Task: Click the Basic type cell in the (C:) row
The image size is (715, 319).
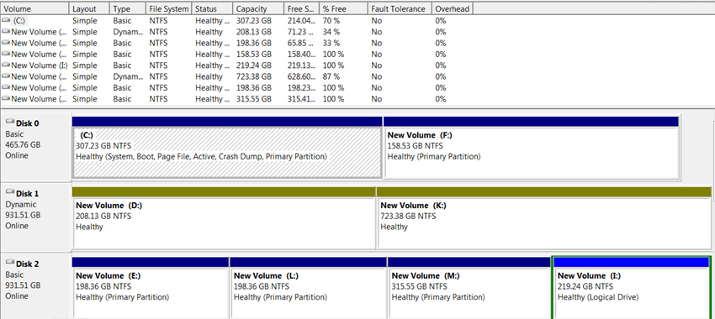Action: coord(122,20)
